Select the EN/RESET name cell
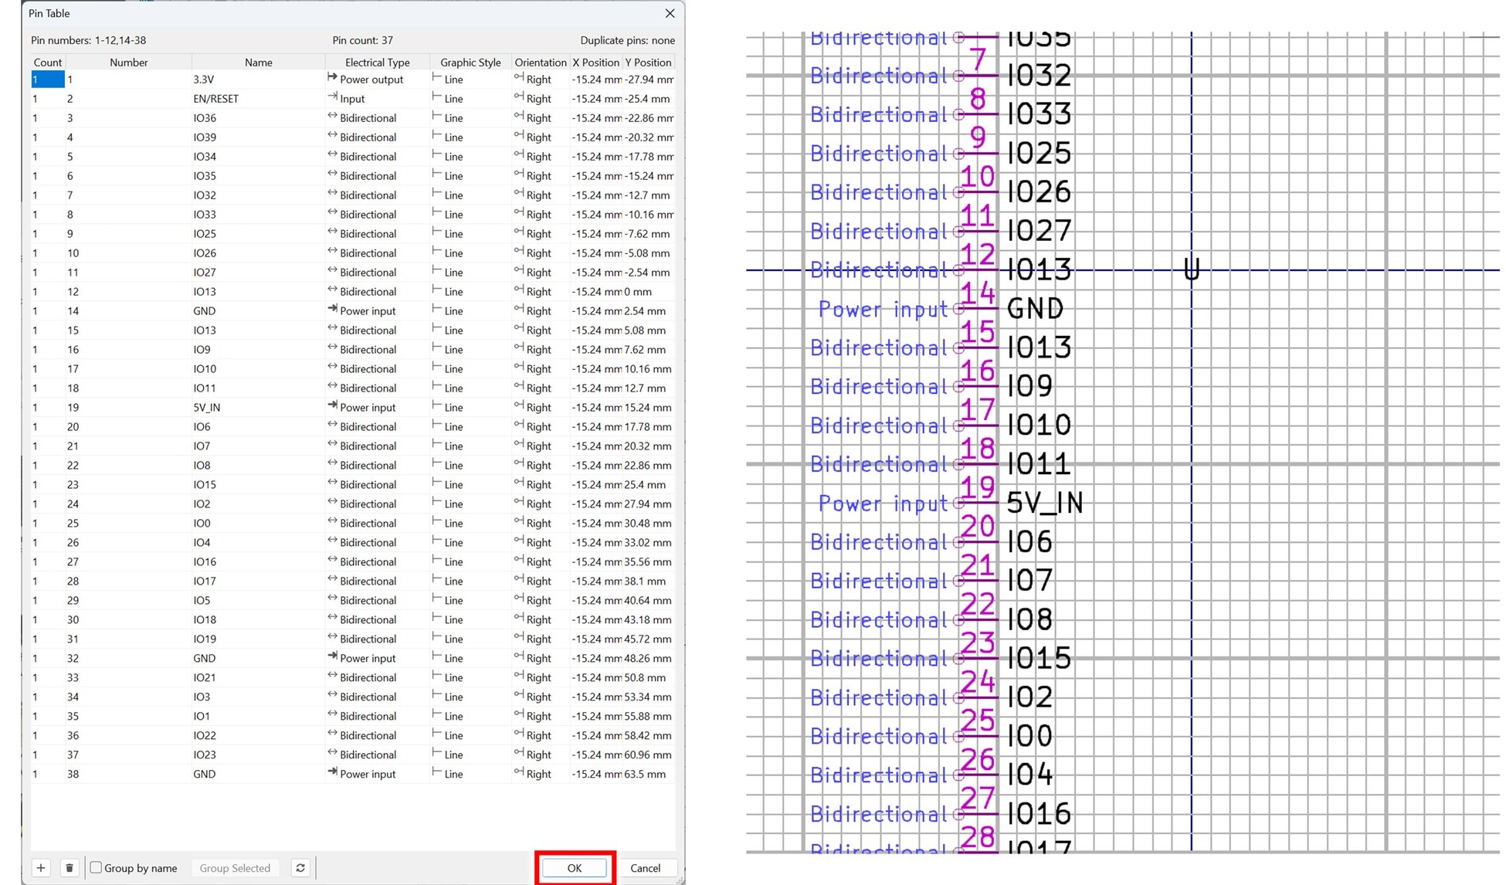Image resolution: width=1506 pixels, height=885 pixels. coord(256,99)
